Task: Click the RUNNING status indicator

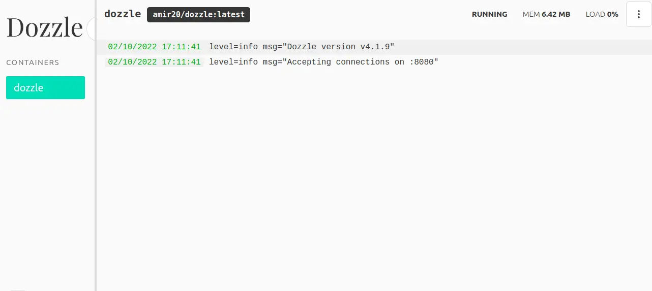Action: pyautogui.click(x=489, y=14)
